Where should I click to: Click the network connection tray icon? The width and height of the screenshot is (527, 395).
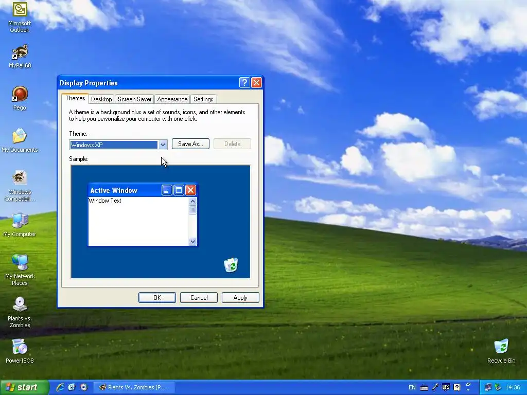tap(488, 388)
